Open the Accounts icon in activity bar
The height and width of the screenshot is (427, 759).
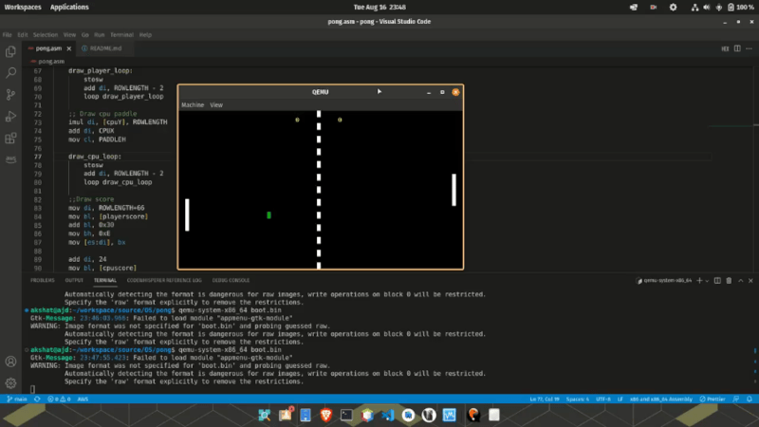point(10,362)
